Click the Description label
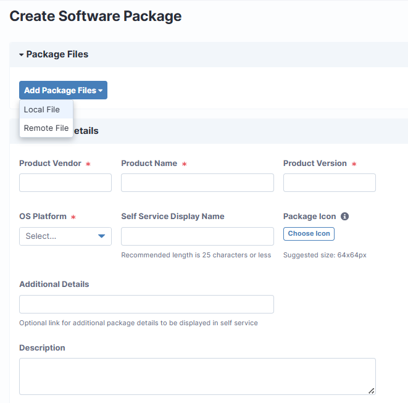The image size is (408, 403). coord(42,348)
